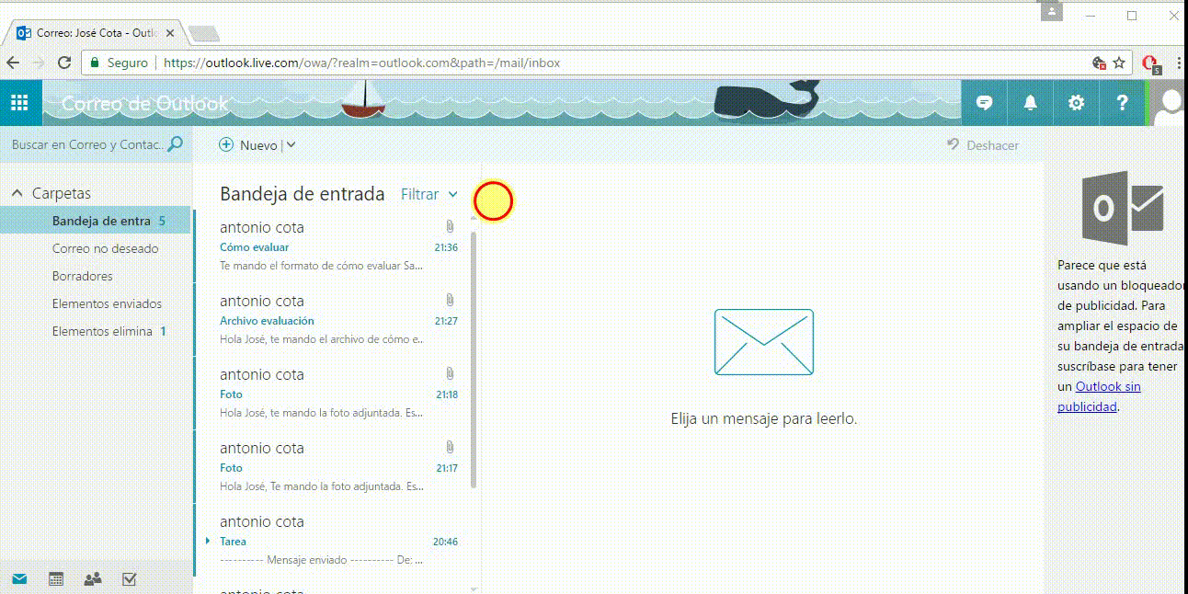
Task: Open the Filtrar dropdown
Action: (429, 194)
